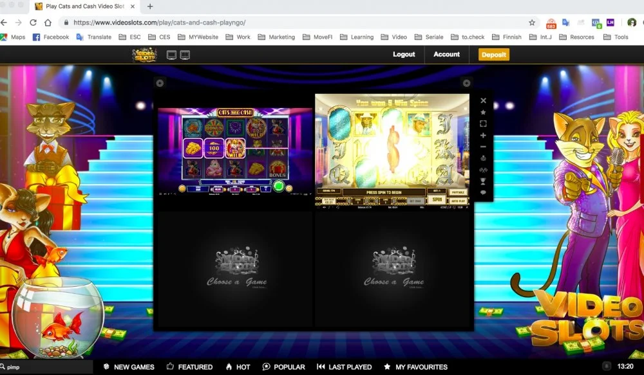Viewport: 644px width, 375px height.
Task: Open the crossed flags battle icon
Action: (483, 169)
